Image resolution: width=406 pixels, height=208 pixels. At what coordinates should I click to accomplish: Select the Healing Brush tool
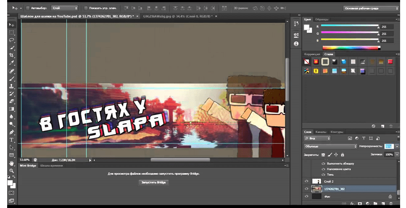11,71
